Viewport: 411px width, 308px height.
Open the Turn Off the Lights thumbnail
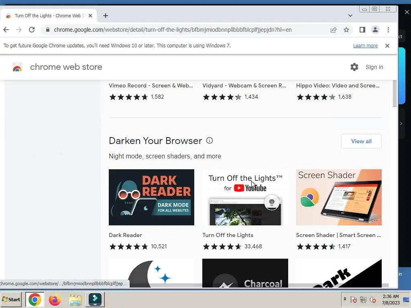pyautogui.click(x=245, y=197)
